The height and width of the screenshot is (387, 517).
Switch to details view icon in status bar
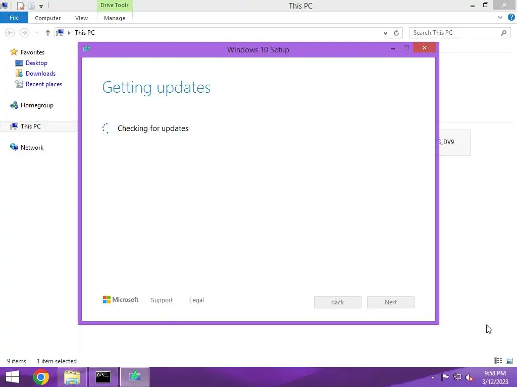click(498, 361)
